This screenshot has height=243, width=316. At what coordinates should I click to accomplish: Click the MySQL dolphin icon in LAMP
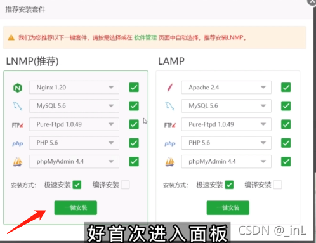tap(170, 106)
